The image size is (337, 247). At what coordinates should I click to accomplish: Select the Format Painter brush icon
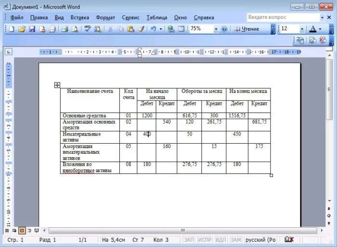pyautogui.click(x=141, y=29)
